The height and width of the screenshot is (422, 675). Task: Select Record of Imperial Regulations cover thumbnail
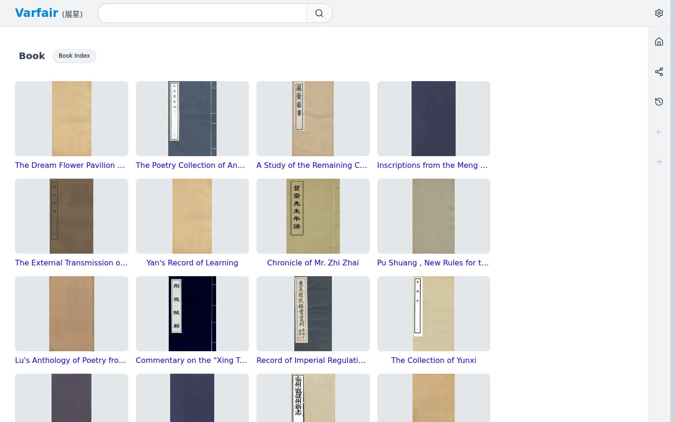[313, 314]
